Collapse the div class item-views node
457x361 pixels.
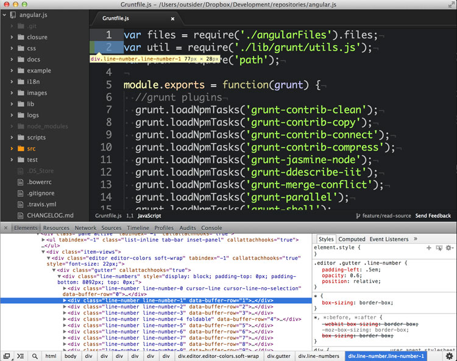pos(43,252)
